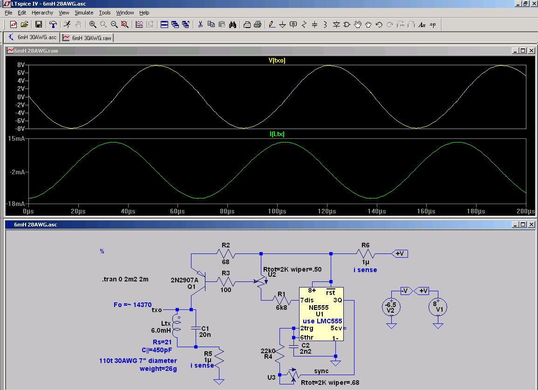Screen dimensions: 538x390
Task: Open the Control Panel hammer icon
Action: click(53, 24)
